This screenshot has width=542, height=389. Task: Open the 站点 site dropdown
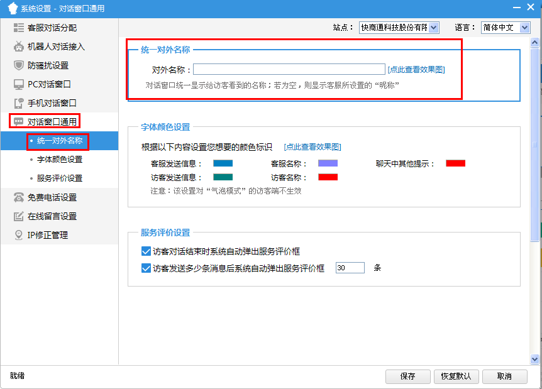[433, 28]
